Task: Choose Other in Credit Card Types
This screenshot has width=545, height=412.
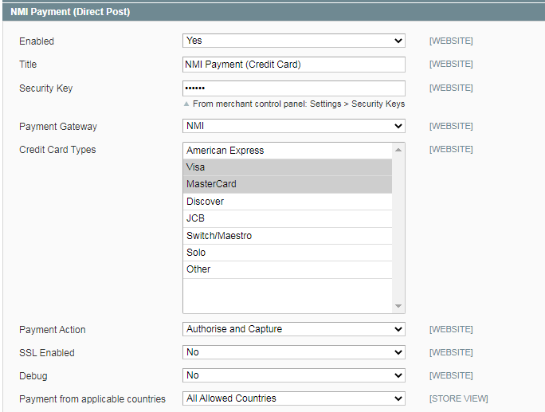Action: click(287, 269)
